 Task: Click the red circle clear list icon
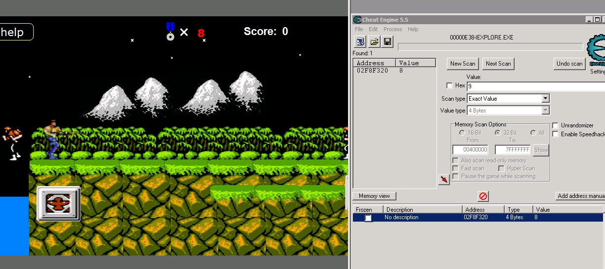[x=483, y=196]
